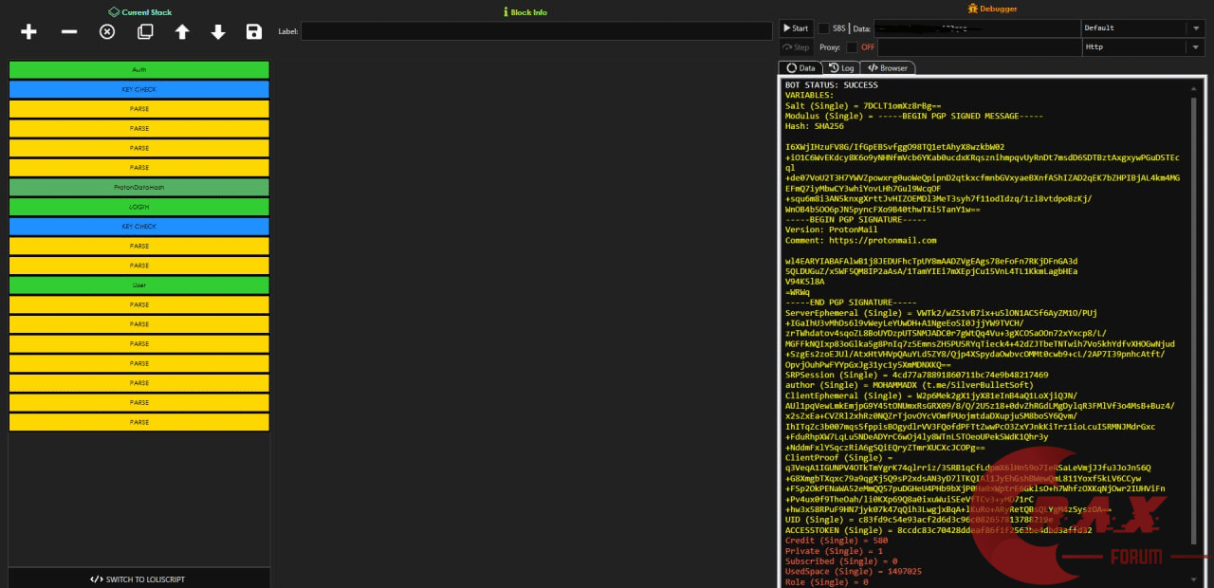Image resolution: width=1214 pixels, height=588 pixels.
Task: Move the block up with the up arrow
Action: tap(182, 32)
